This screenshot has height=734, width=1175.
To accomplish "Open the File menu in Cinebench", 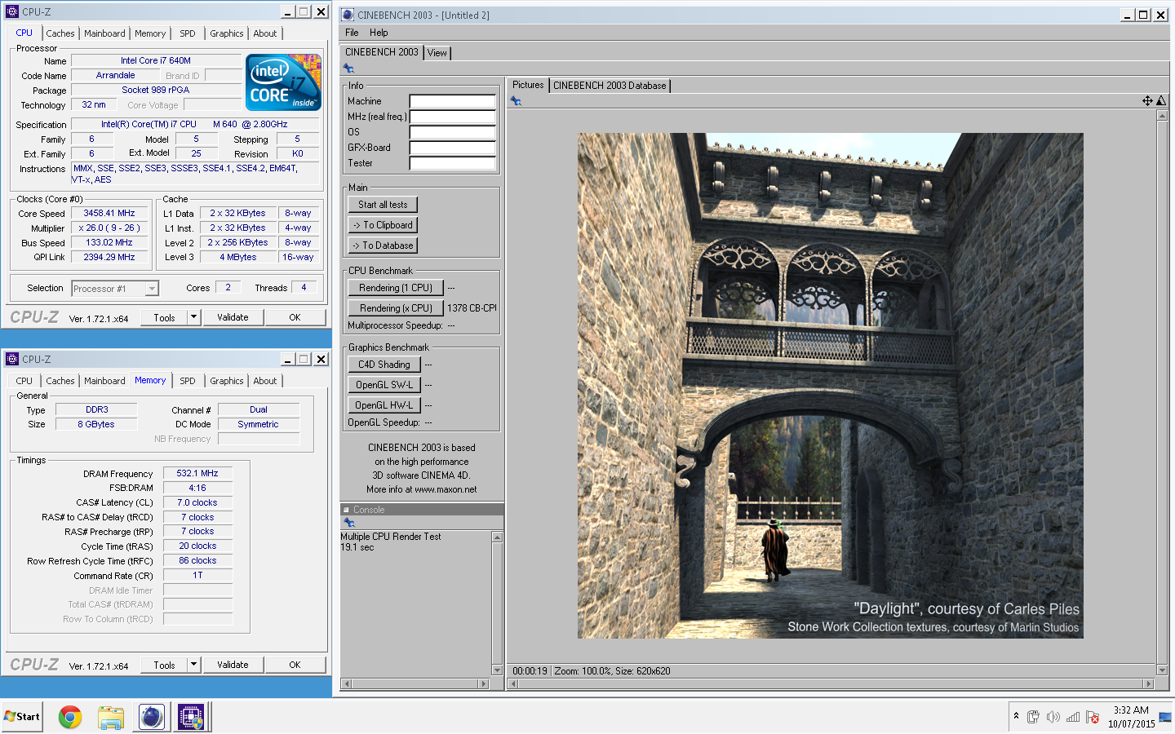I will click(x=352, y=33).
